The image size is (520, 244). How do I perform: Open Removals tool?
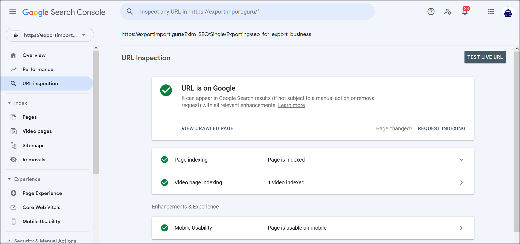click(x=34, y=160)
